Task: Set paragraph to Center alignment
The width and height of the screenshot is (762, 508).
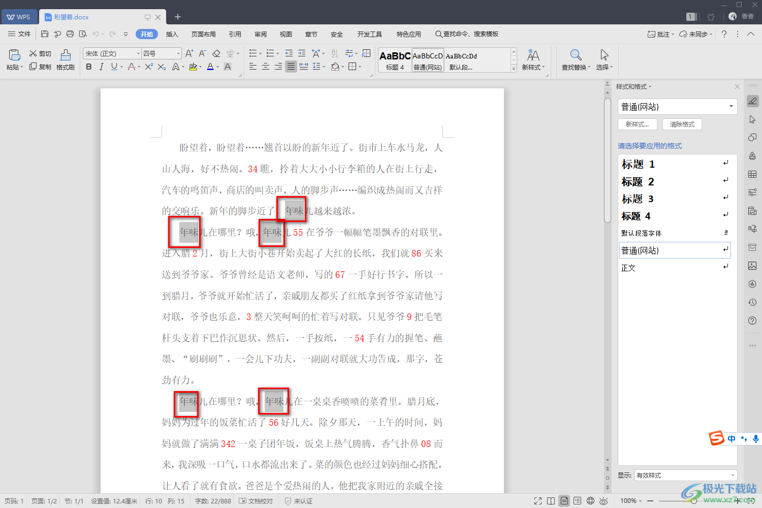Action: (266, 67)
